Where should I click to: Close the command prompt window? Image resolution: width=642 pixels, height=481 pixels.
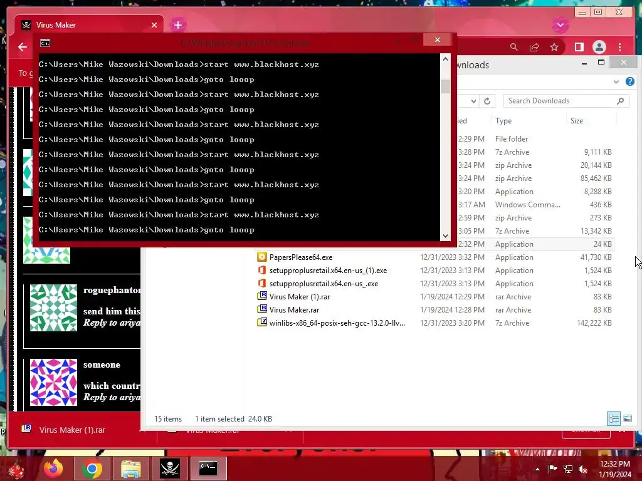click(x=437, y=39)
